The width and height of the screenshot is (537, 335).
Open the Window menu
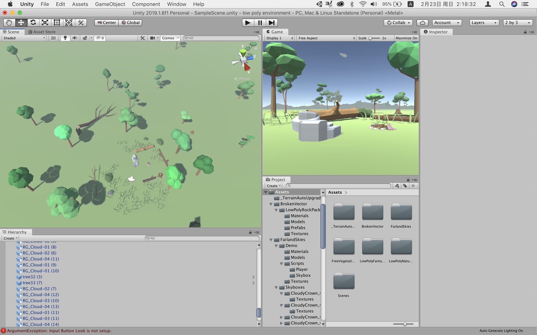pos(177,4)
